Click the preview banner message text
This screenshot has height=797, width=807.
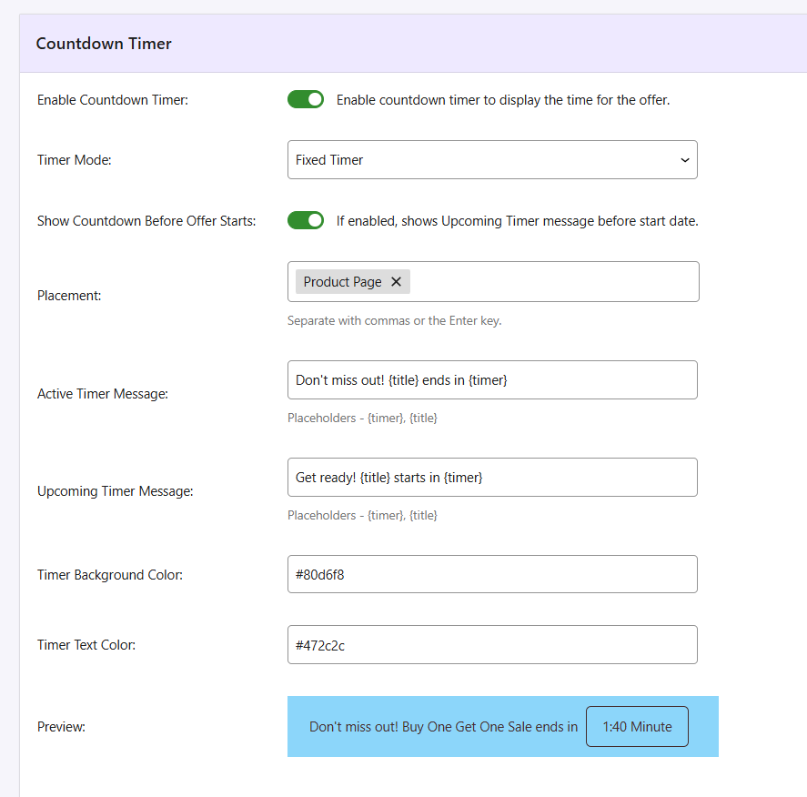click(443, 727)
